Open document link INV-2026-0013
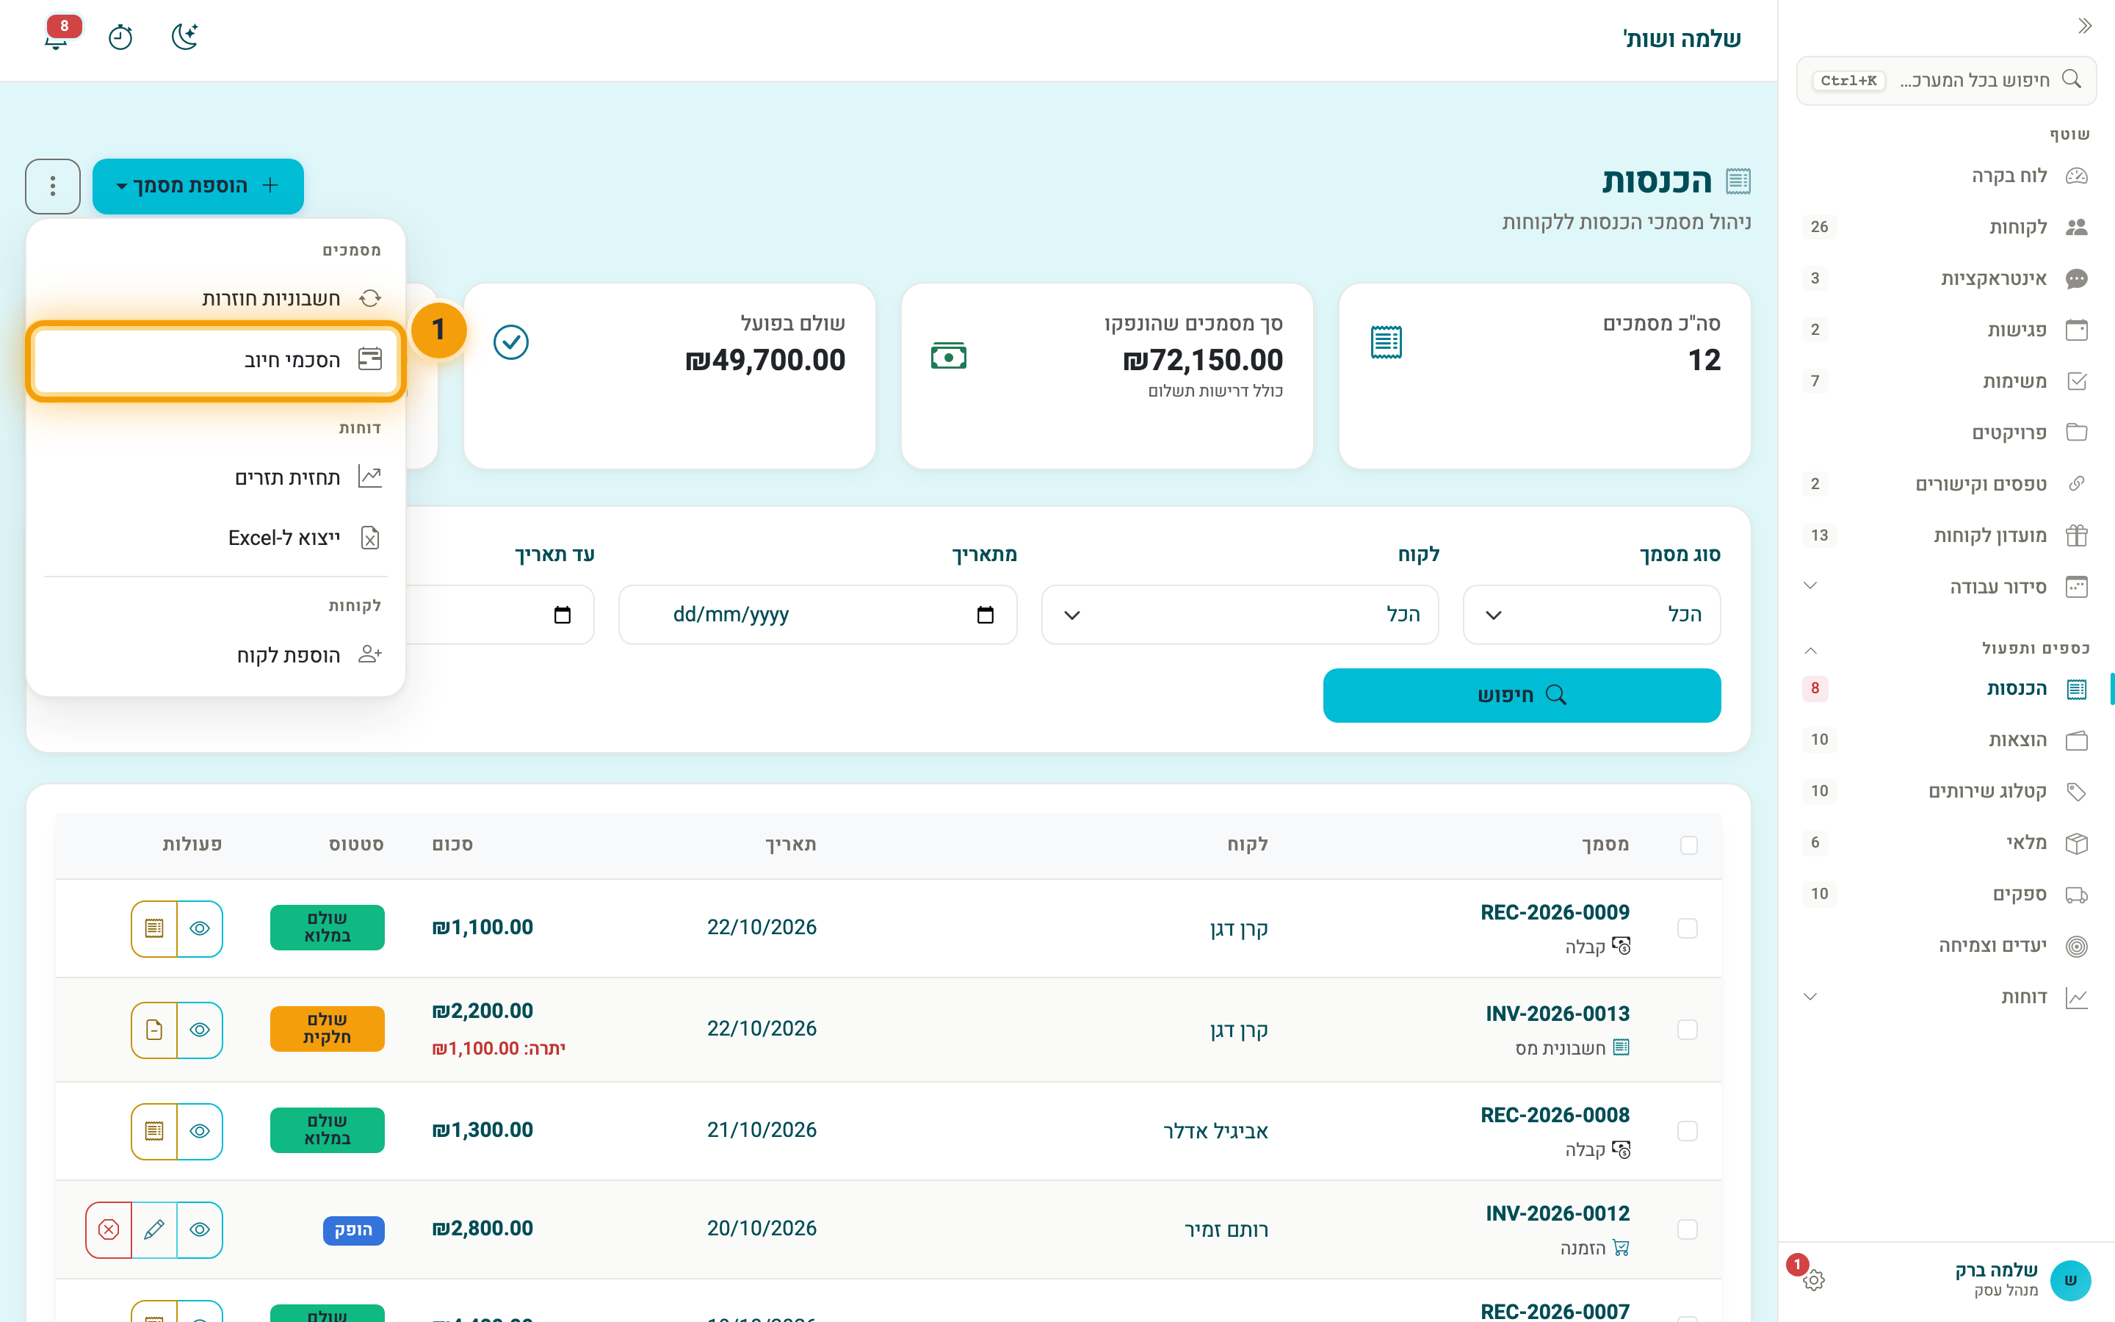The width and height of the screenshot is (2115, 1322). [1558, 1014]
